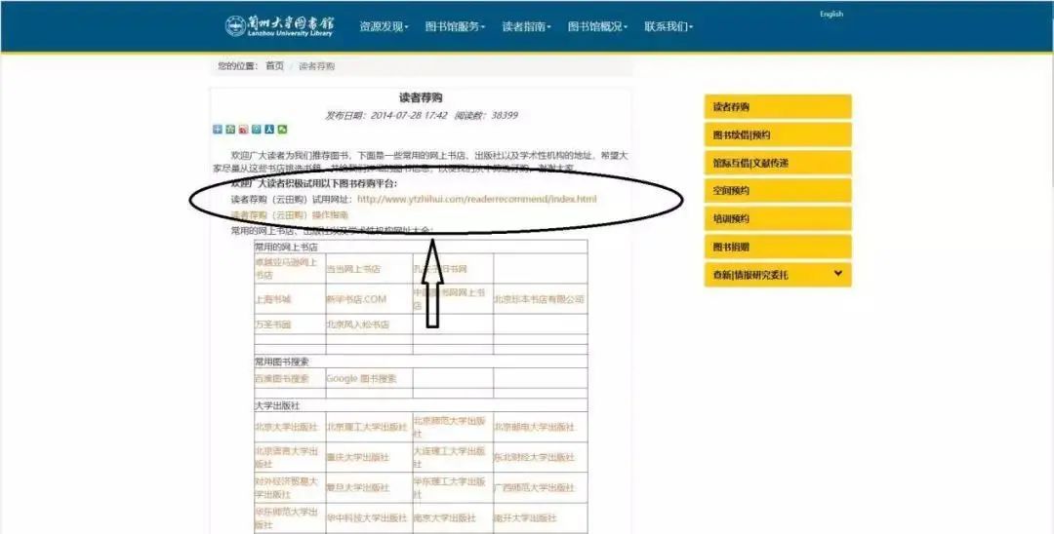Open the 北京语言大学出版社 link
This screenshot has height=534, width=1054.
[x=286, y=458]
